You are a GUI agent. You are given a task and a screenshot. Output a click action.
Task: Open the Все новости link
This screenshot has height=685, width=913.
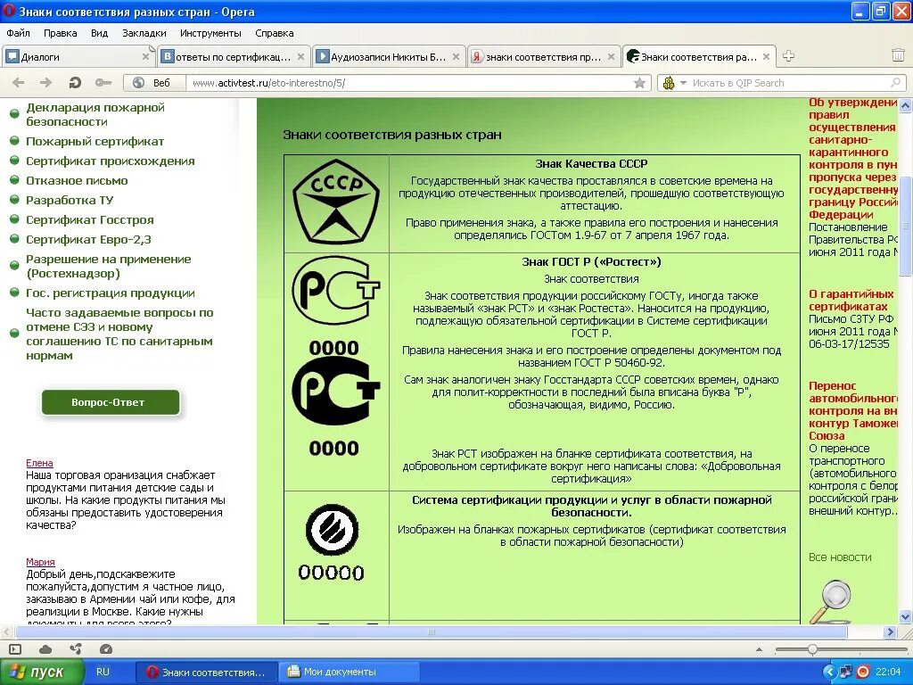840,557
